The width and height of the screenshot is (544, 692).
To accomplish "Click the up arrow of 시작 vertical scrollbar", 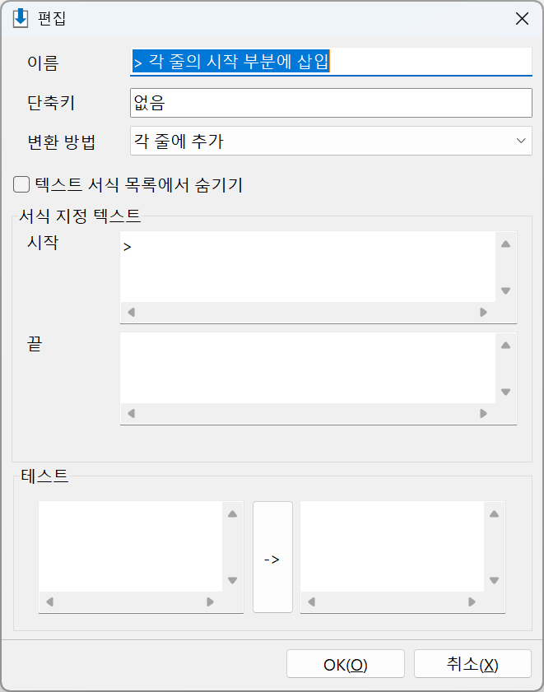I will click(x=505, y=244).
